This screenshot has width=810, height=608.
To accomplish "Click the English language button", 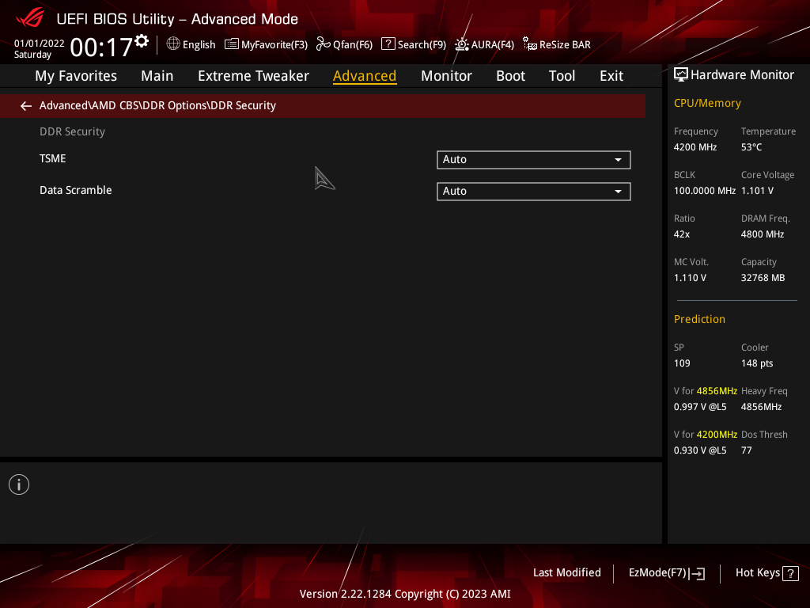I will pyautogui.click(x=199, y=45).
